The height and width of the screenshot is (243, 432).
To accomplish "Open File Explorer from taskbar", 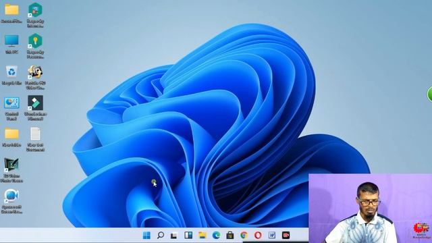I will [202, 236].
